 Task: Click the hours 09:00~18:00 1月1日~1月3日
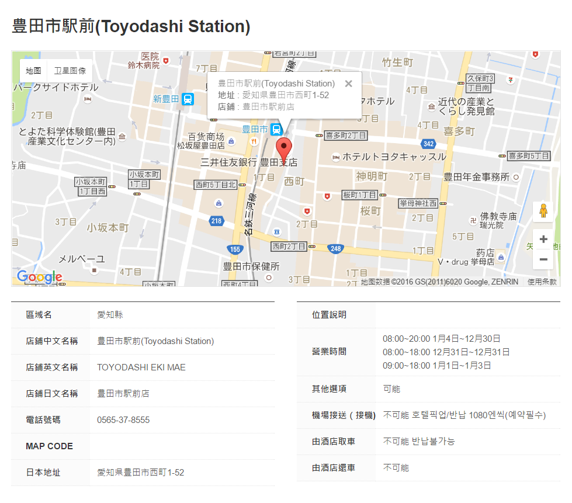coord(436,366)
